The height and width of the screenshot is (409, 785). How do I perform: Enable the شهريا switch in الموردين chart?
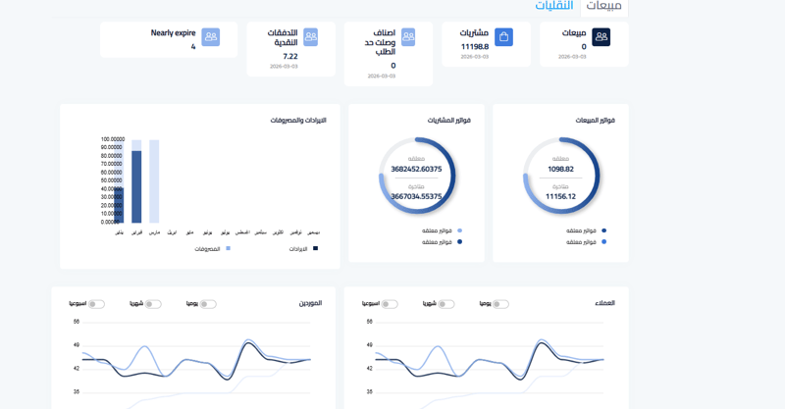coord(153,304)
